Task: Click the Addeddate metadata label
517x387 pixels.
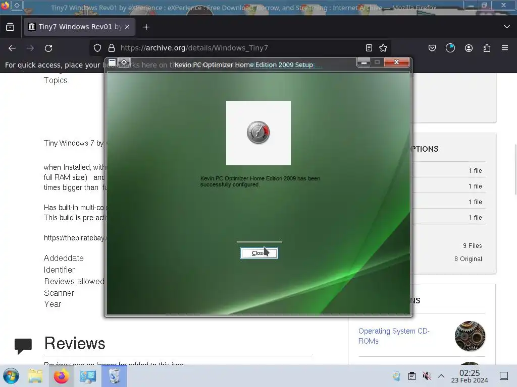Action: [x=64, y=259]
